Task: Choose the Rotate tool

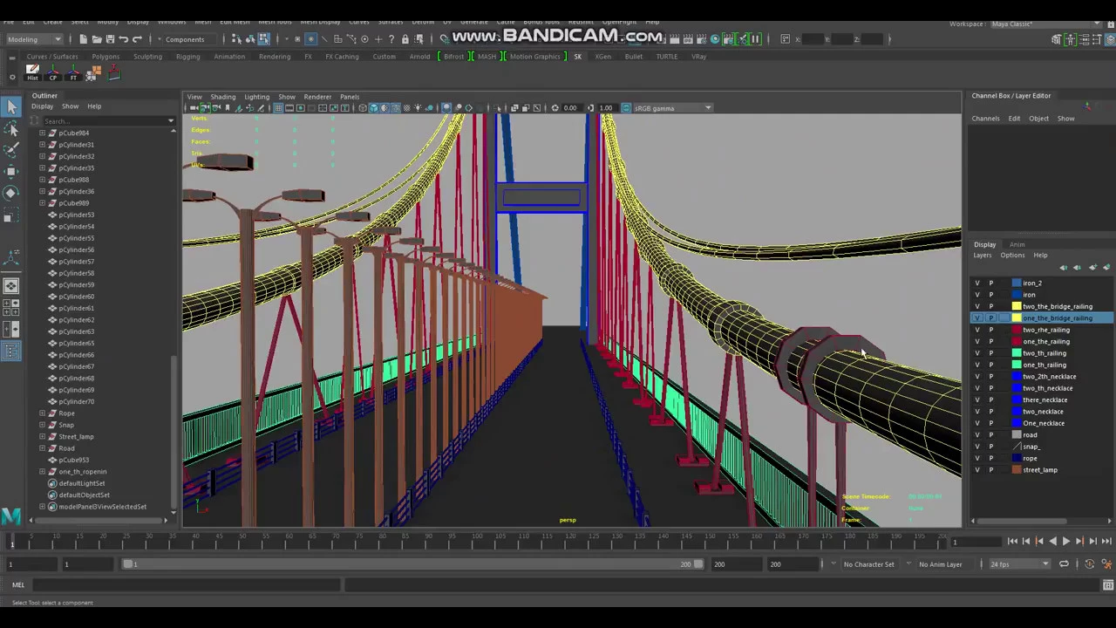Action: pos(11,193)
